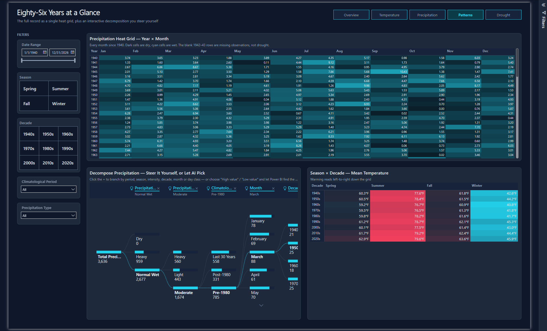The width and height of the screenshot is (547, 331).
Task: Remove the Month level with its X
Action: 273,188
